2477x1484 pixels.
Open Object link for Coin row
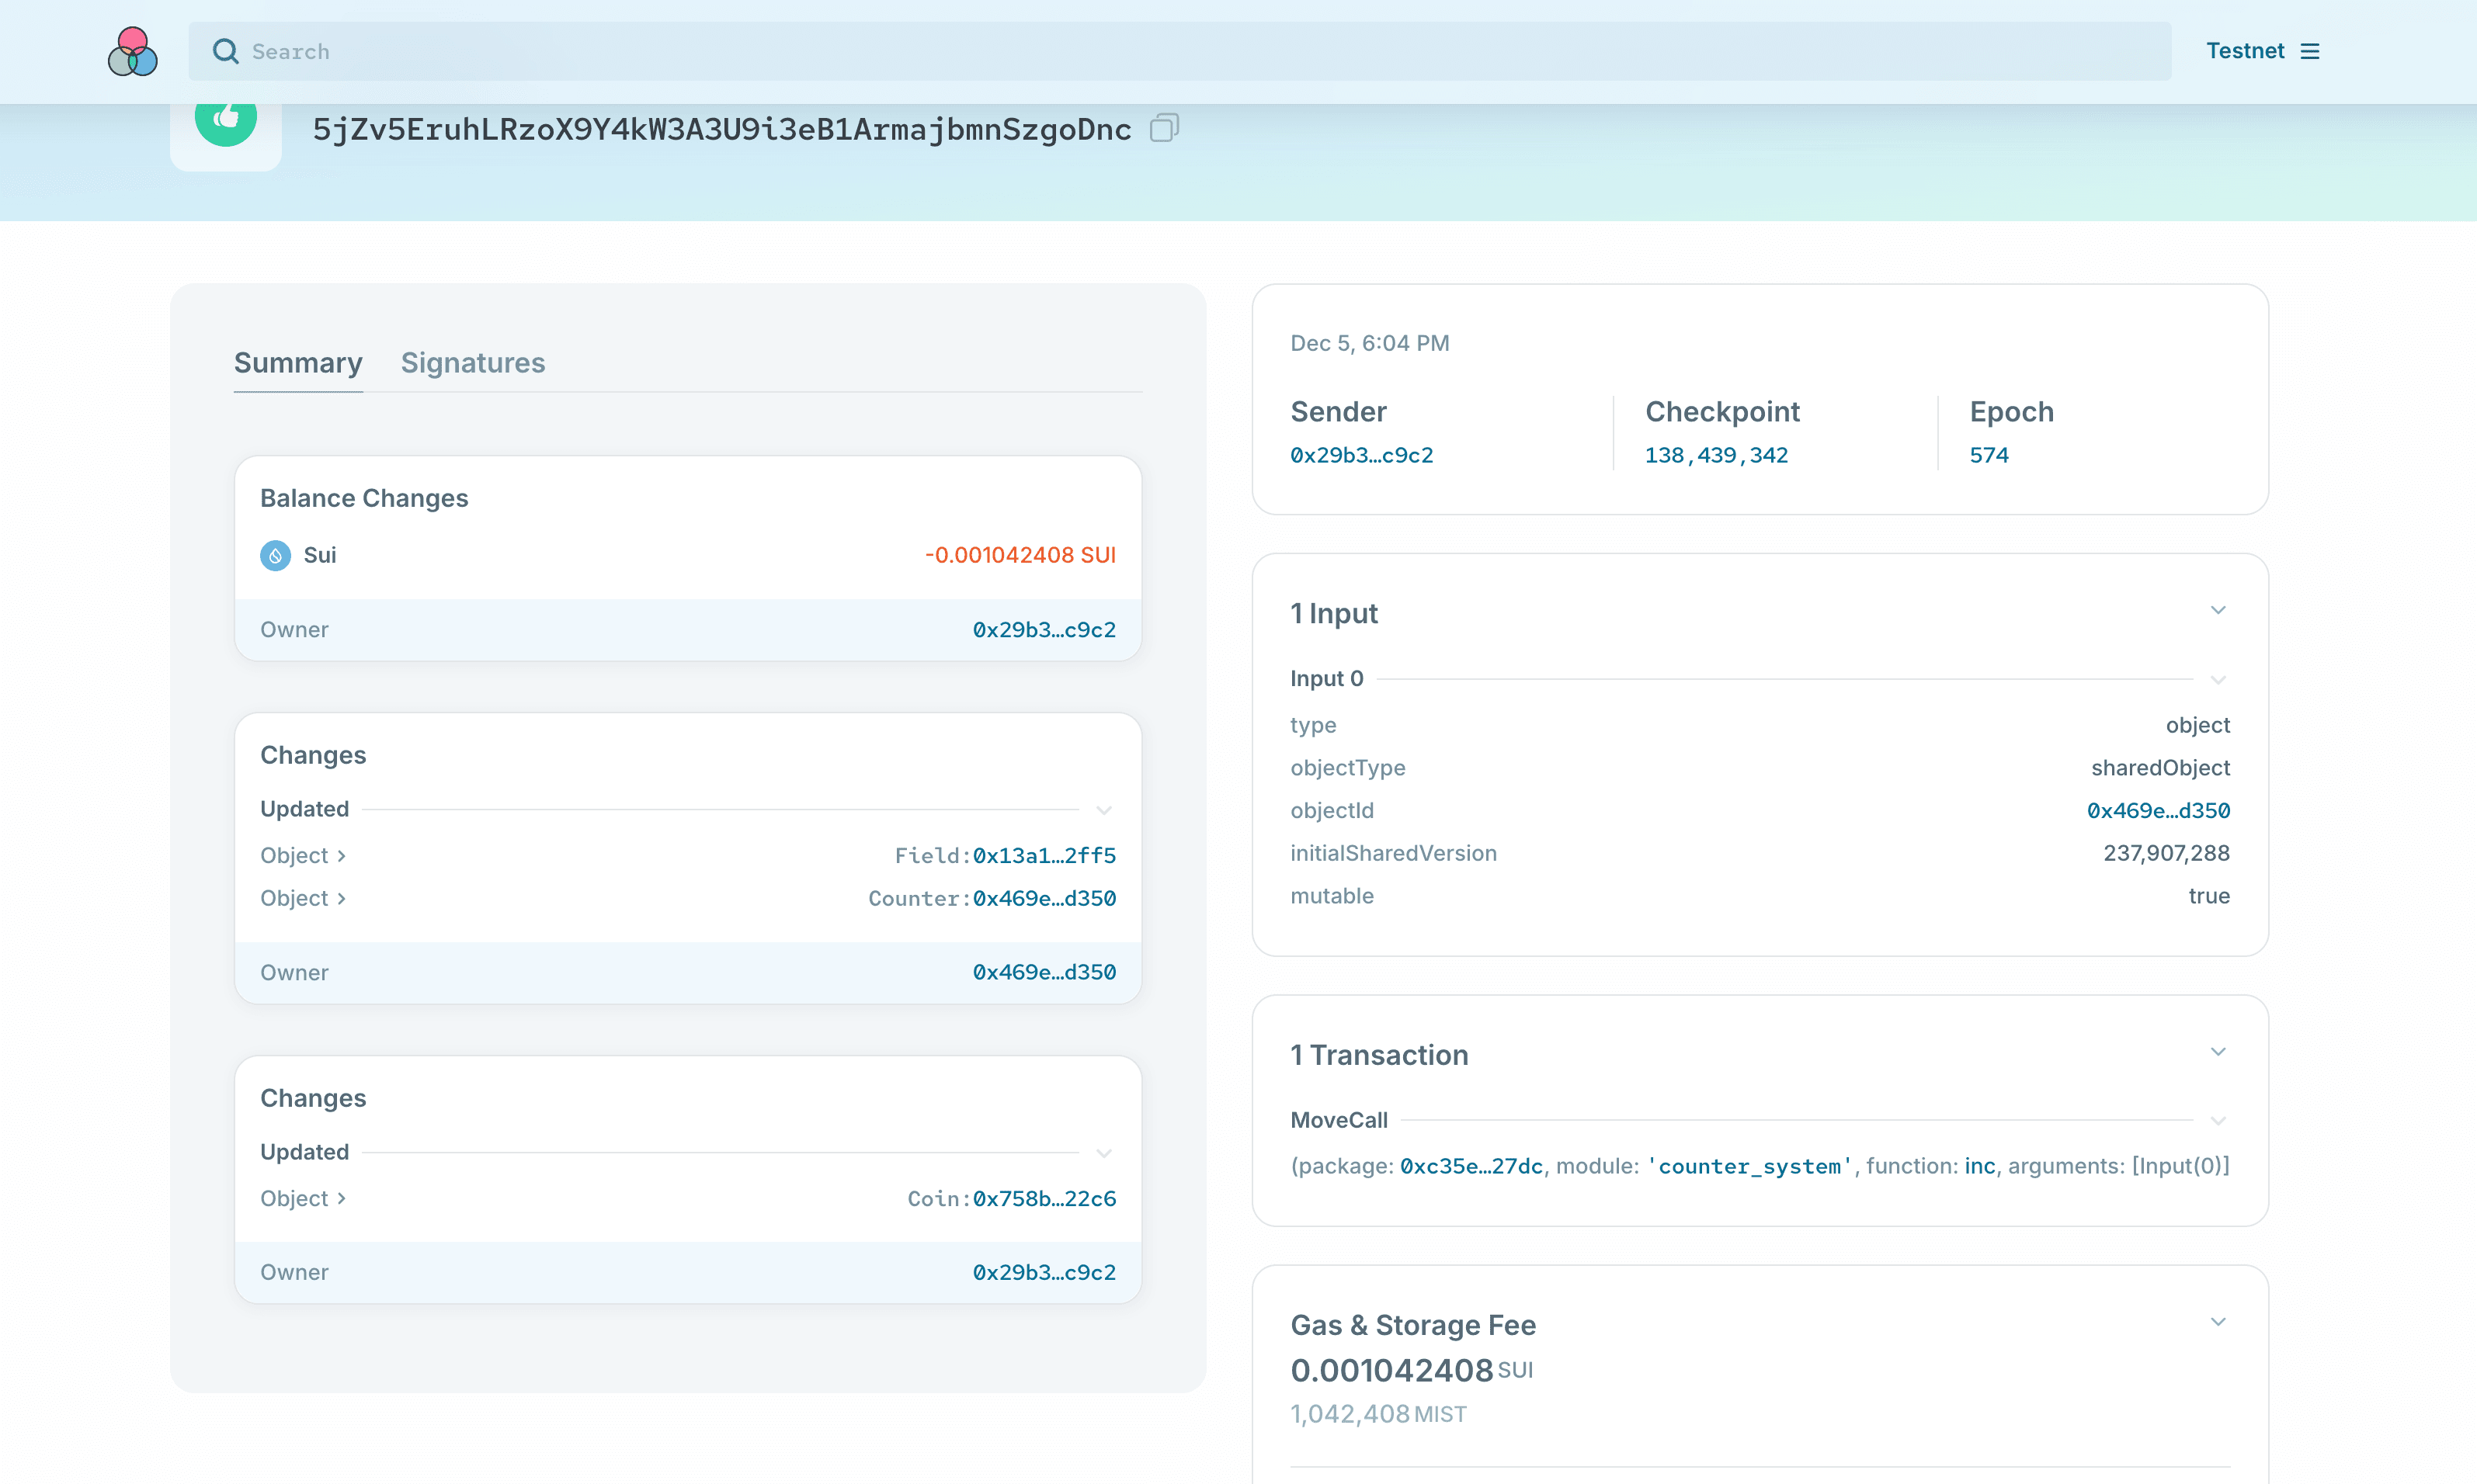tap(303, 1199)
